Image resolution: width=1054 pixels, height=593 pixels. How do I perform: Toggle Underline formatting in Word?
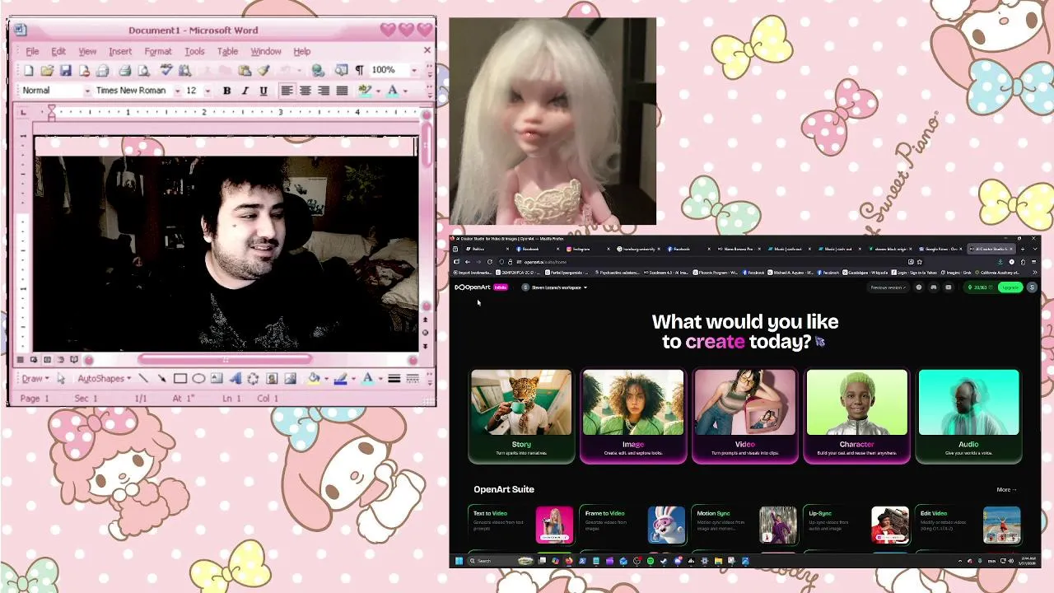pos(263,91)
